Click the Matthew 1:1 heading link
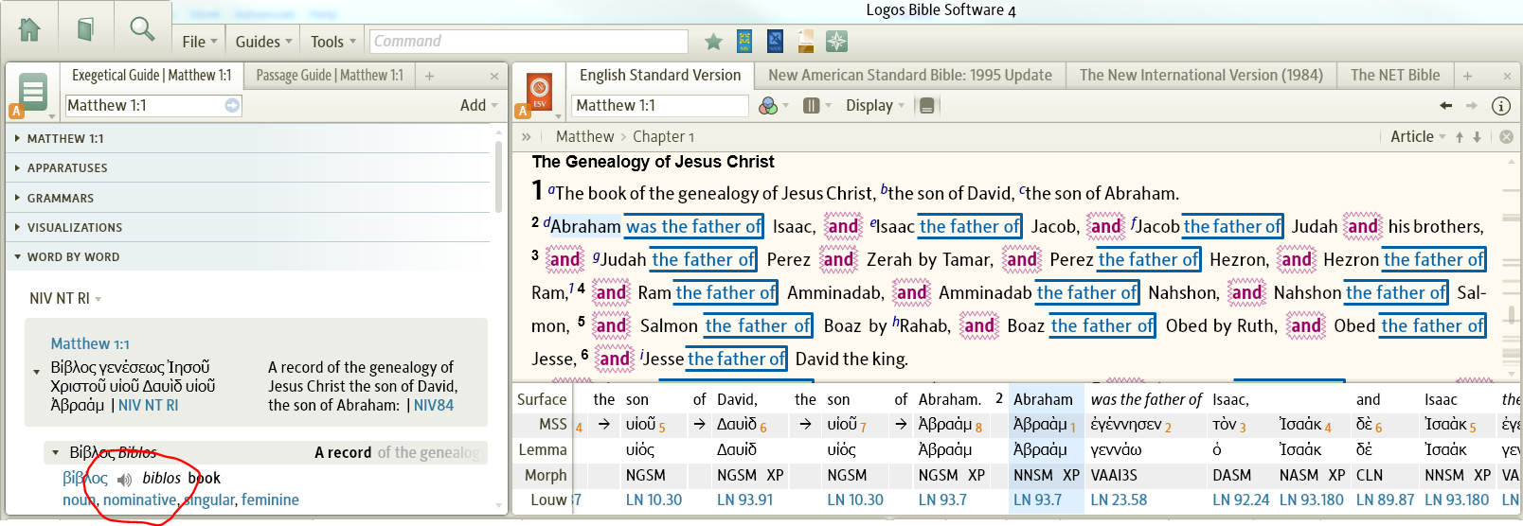This screenshot has height=526, width=1523. (90, 344)
